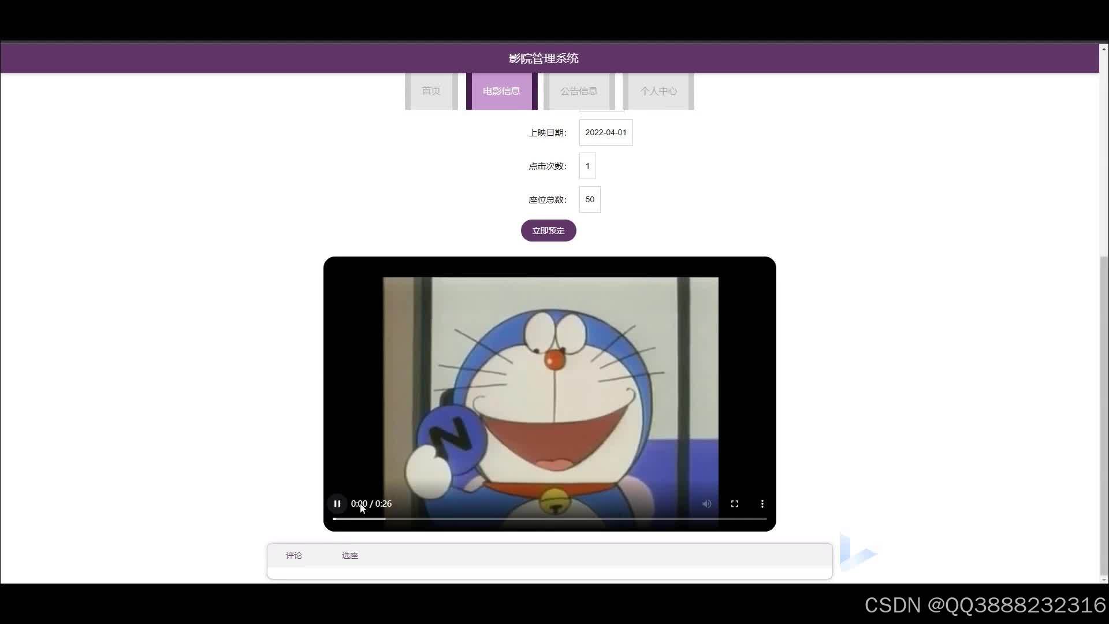This screenshot has width=1109, height=624.
Task: Click the 上映日期 label
Action: click(x=548, y=133)
